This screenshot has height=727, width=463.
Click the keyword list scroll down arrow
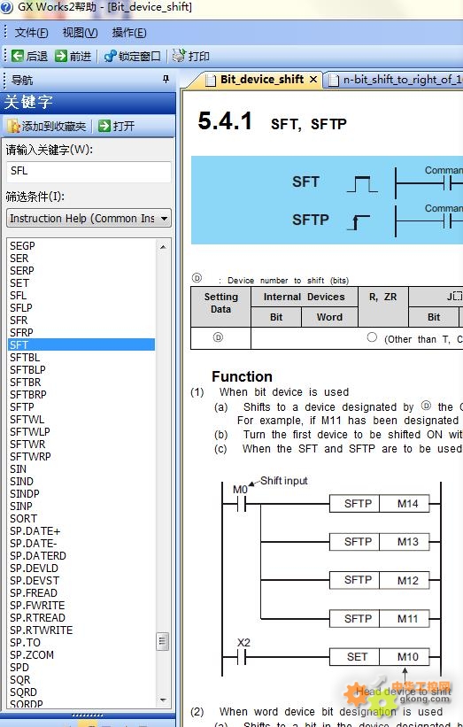(x=163, y=700)
